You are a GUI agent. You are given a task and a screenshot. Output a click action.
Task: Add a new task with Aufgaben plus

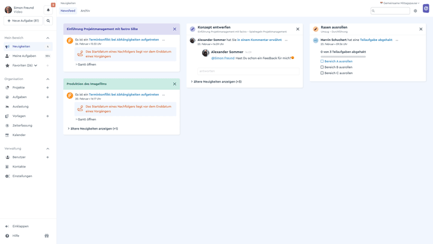(x=48, y=97)
